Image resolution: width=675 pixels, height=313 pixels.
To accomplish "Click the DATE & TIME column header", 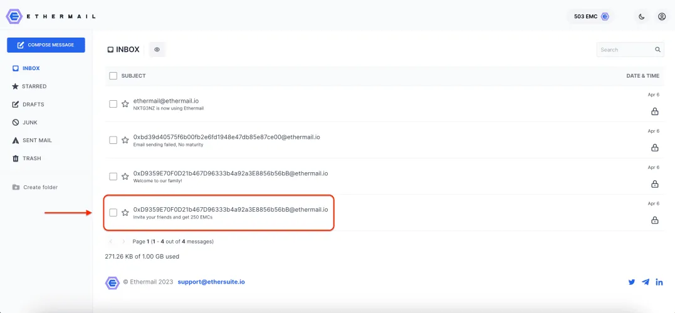I will click(642, 76).
